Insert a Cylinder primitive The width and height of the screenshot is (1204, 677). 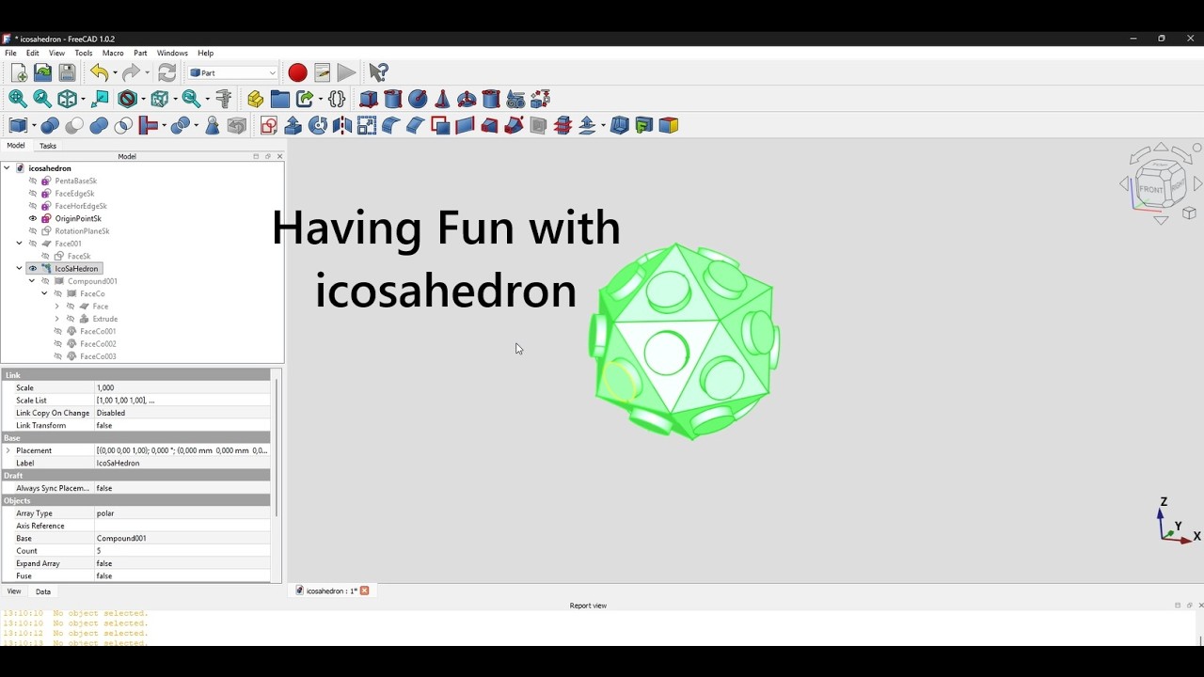click(x=393, y=99)
